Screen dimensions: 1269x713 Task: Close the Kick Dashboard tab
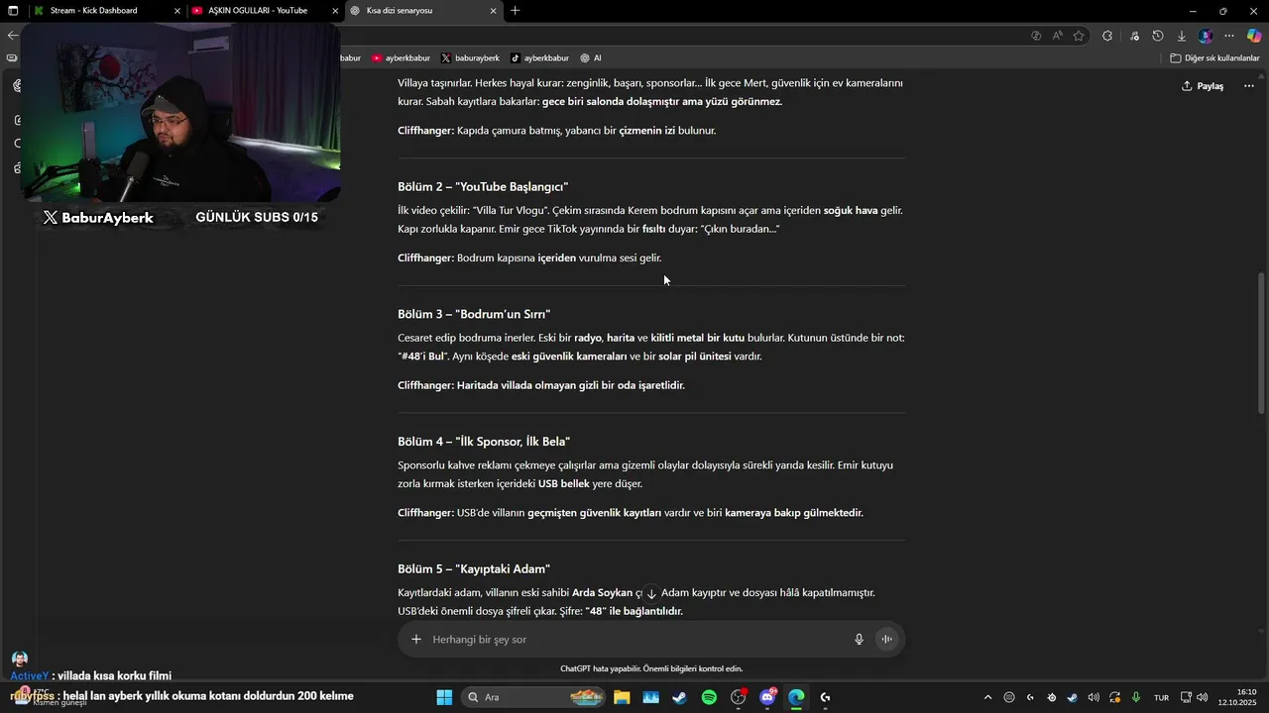click(177, 11)
